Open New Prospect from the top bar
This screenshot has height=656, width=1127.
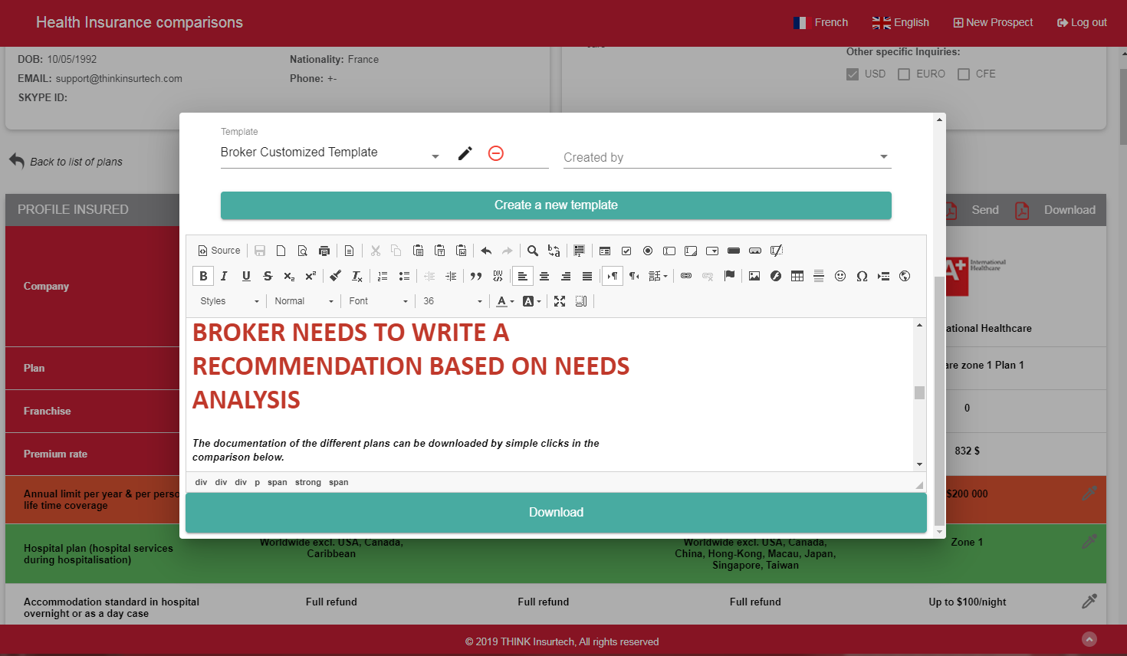tap(993, 23)
